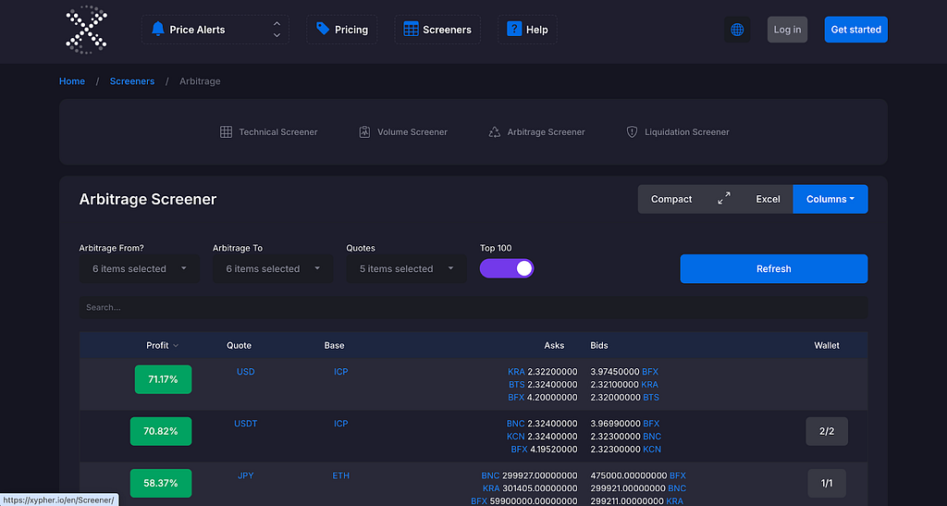The image size is (947, 506).
Task: Toggle the Top 100 switch
Action: pyautogui.click(x=507, y=268)
